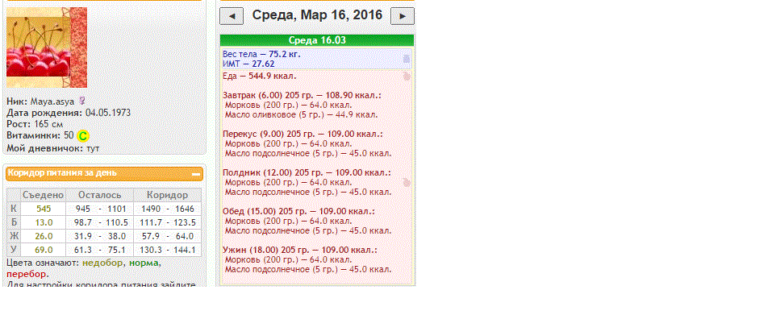772x315 pixels.
Task: Click Морковь (200 гр.) under Перекус
Action: (288, 143)
